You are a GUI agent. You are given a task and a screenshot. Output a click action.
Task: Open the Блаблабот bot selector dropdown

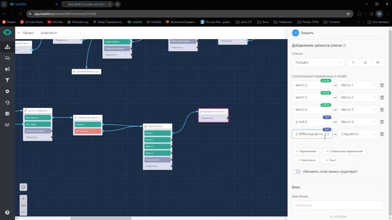61,33
